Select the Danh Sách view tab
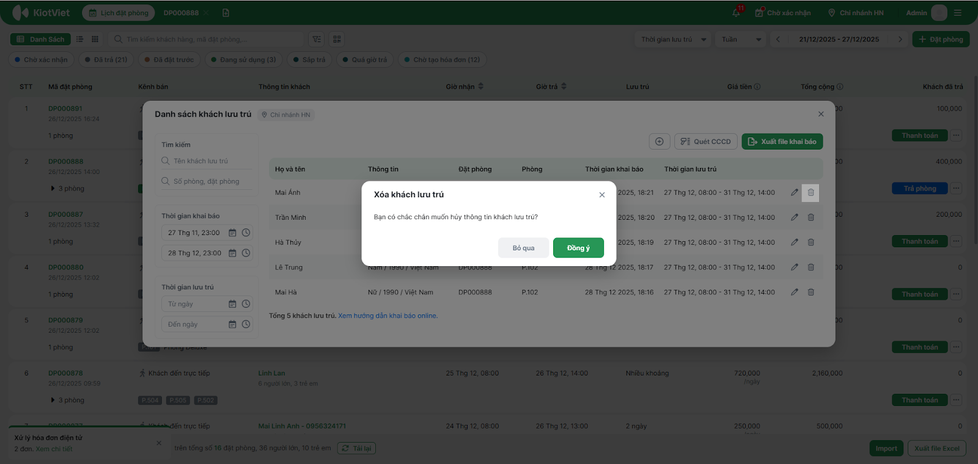The width and height of the screenshot is (978, 464). point(41,39)
